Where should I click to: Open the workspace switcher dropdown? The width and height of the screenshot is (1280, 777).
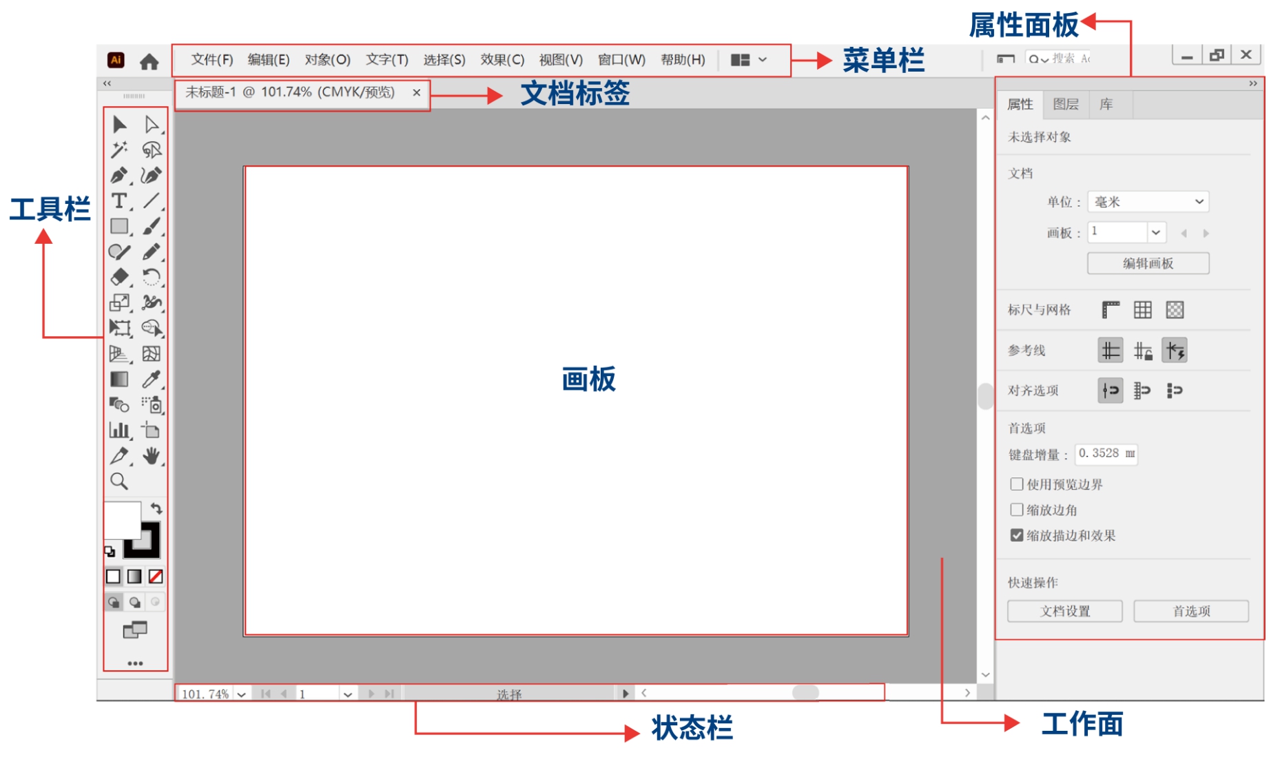[749, 60]
